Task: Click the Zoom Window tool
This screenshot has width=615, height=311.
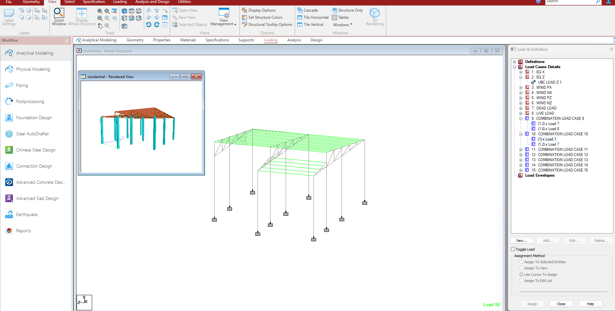Action: click(x=59, y=17)
